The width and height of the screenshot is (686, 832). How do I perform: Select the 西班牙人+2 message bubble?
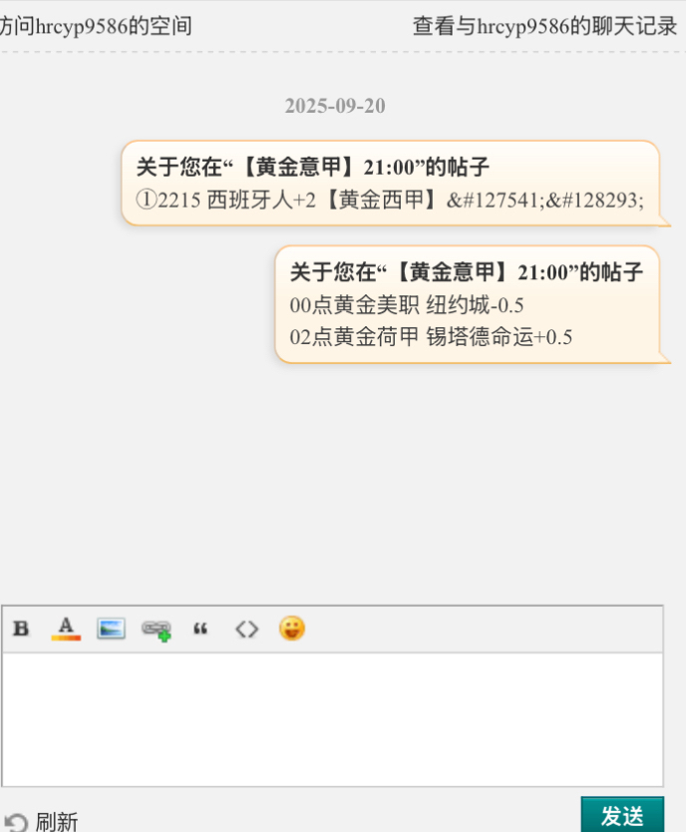pyautogui.click(x=391, y=184)
